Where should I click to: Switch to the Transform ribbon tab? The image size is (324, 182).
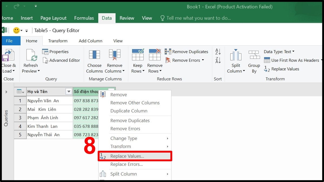58,41
